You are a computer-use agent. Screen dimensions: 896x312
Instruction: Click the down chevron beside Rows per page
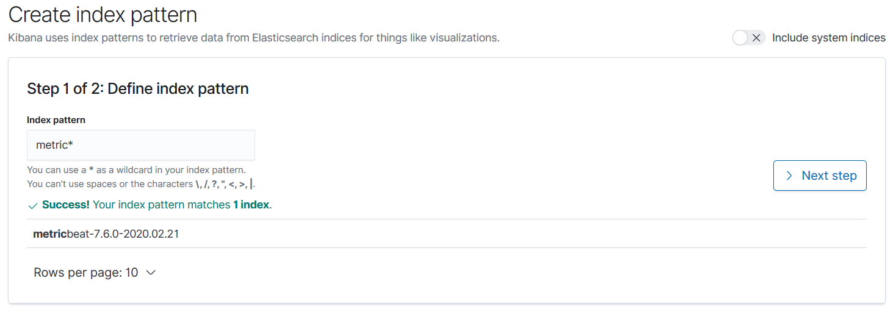click(151, 272)
